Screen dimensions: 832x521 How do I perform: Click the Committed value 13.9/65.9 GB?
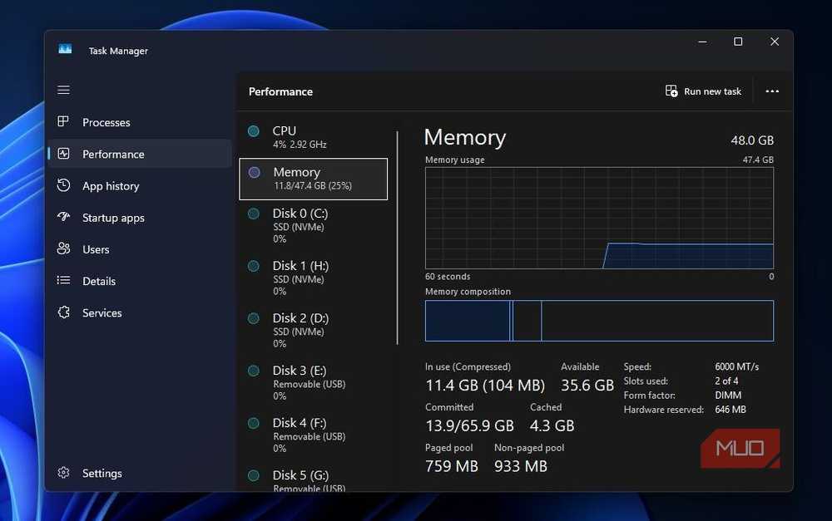tap(469, 425)
